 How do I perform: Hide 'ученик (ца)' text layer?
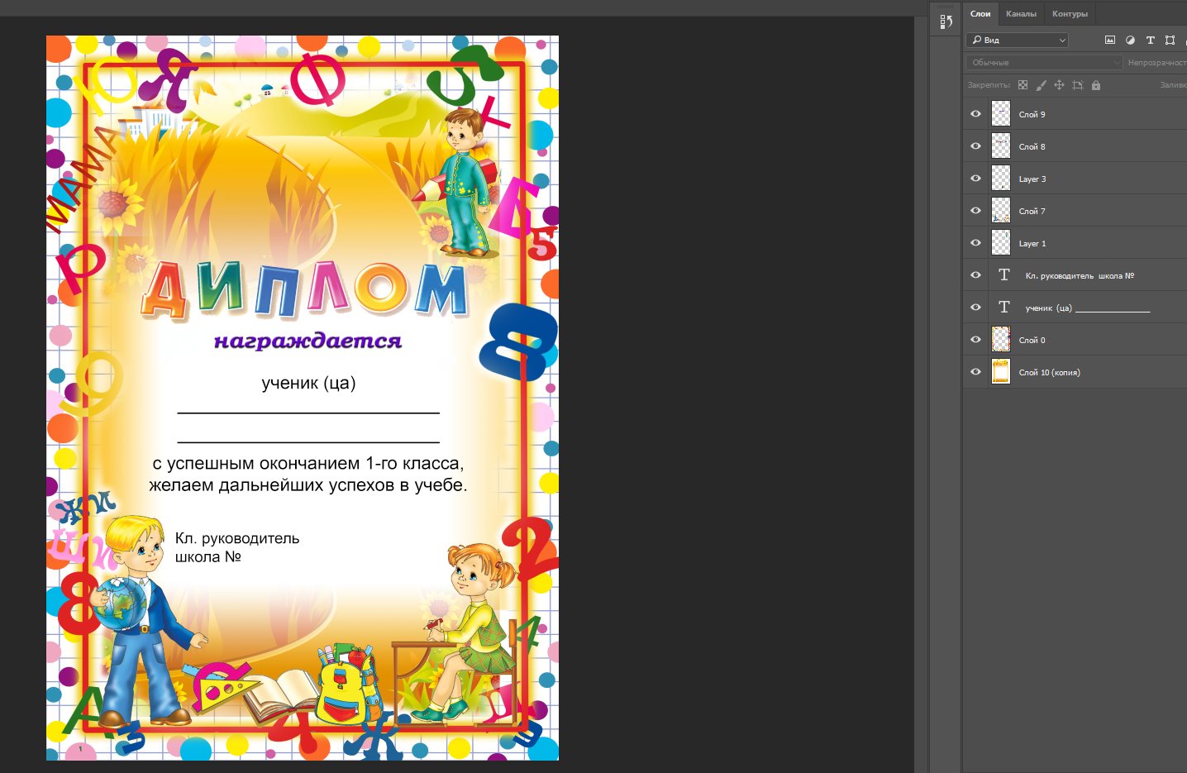(x=975, y=308)
